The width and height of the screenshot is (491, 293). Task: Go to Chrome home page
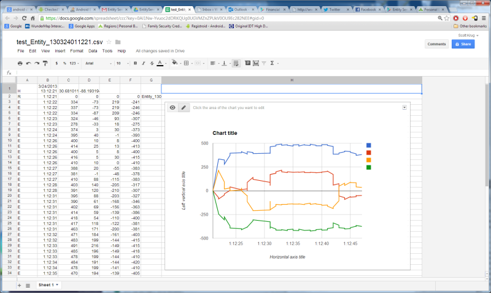coord(33,18)
